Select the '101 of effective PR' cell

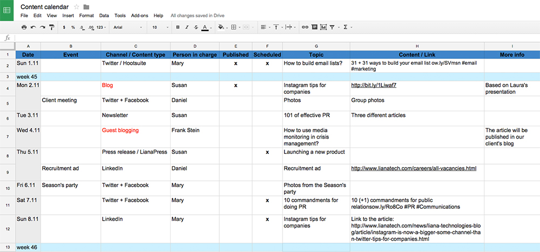click(x=316, y=118)
